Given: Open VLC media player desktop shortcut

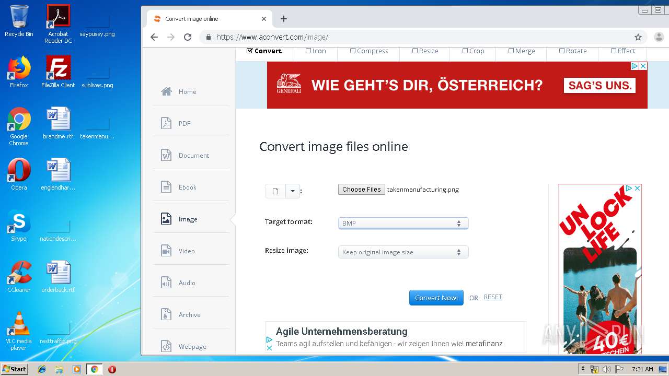Looking at the screenshot, I should point(19,331).
